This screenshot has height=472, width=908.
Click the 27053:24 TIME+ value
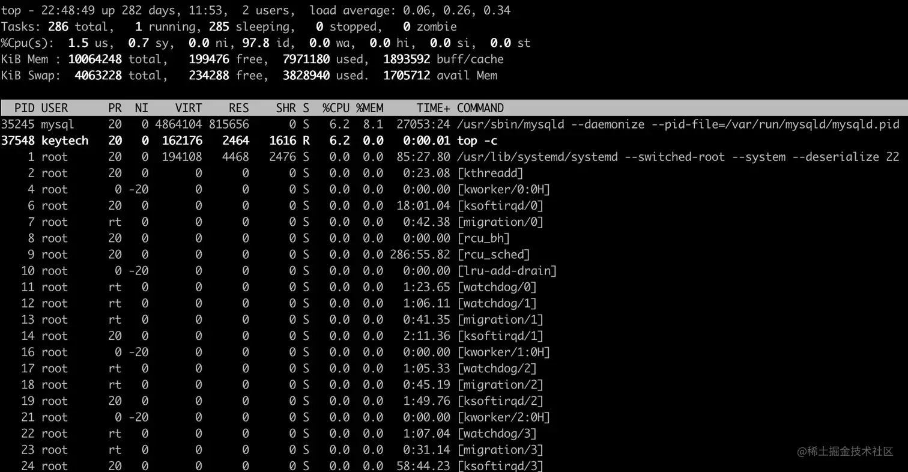[x=423, y=124]
